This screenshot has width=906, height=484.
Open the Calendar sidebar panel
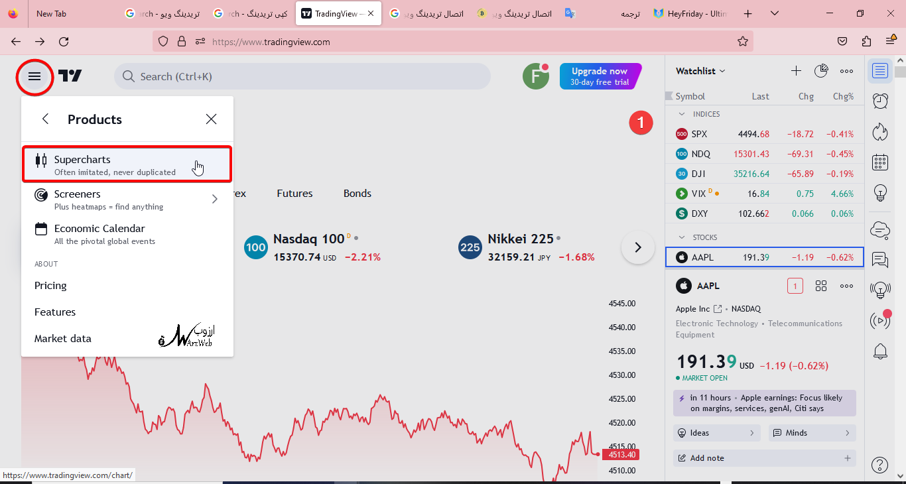click(880, 162)
